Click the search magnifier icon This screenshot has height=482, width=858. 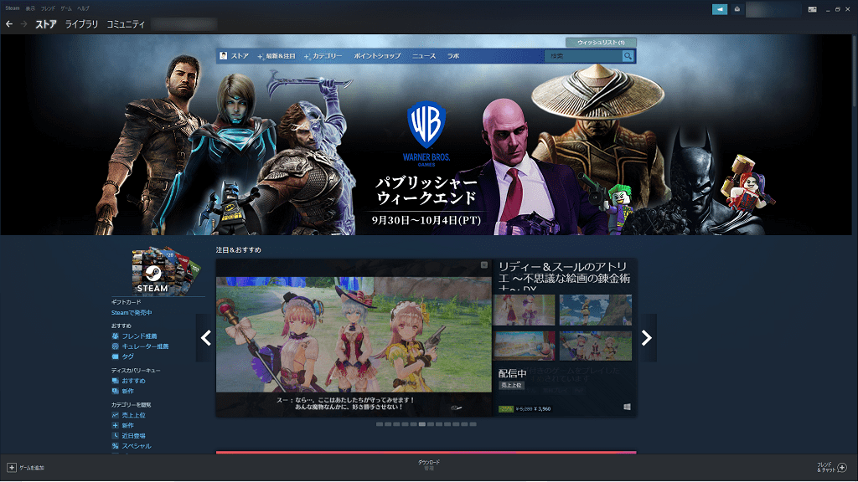[x=628, y=56]
